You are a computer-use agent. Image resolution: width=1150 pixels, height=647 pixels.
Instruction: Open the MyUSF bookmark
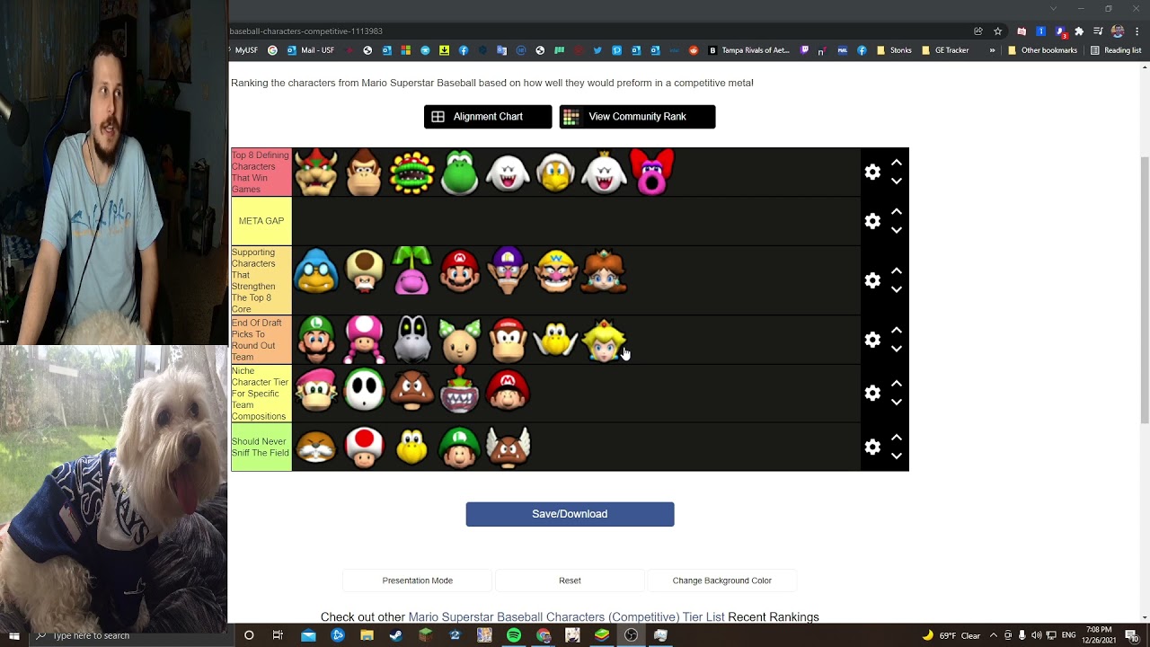click(248, 50)
